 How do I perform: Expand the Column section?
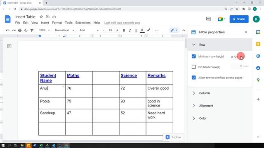tap(220, 93)
